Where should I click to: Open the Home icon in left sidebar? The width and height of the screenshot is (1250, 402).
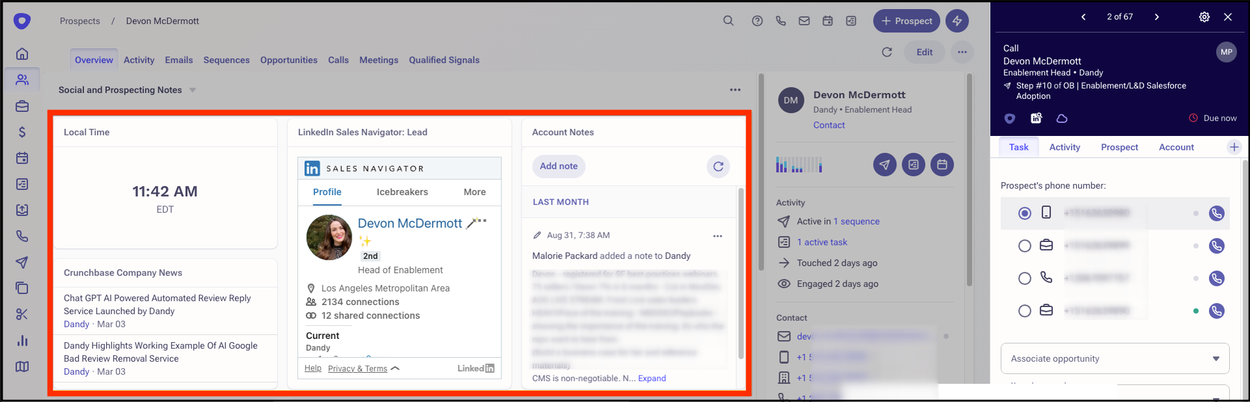click(x=22, y=53)
